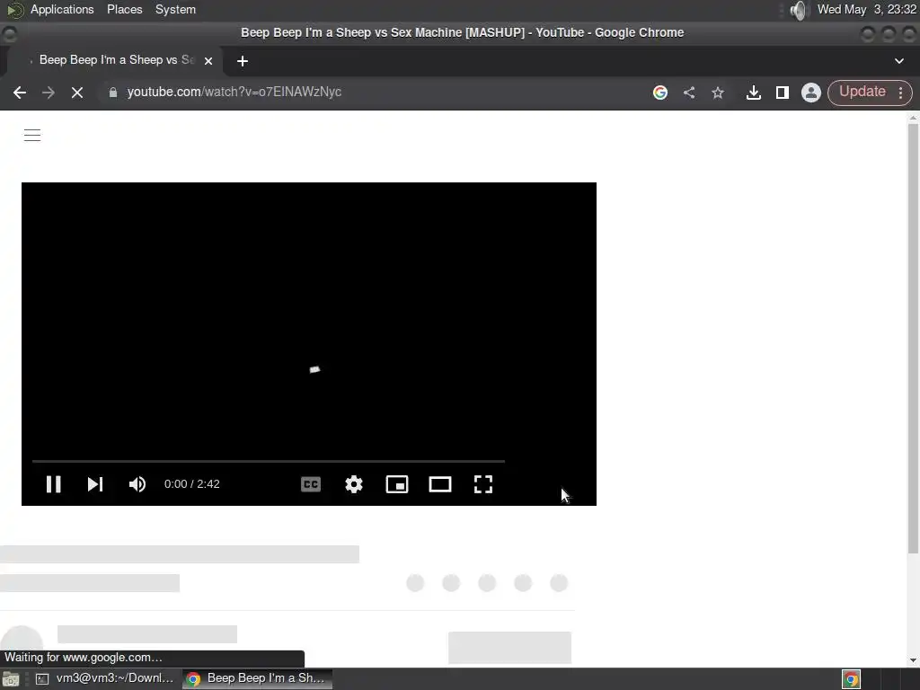This screenshot has width=920, height=690.
Task: Stop loading the page
Action: pos(77,93)
